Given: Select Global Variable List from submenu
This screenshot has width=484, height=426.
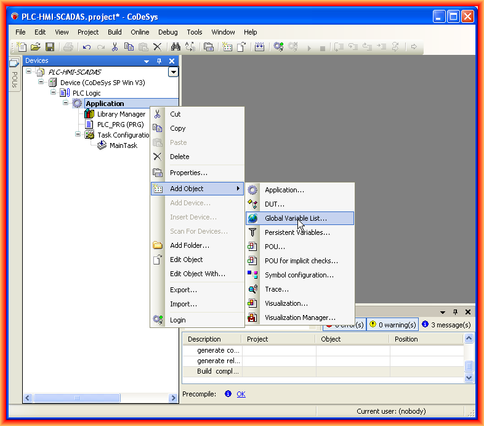Looking at the screenshot, I should [x=296, y=218].
